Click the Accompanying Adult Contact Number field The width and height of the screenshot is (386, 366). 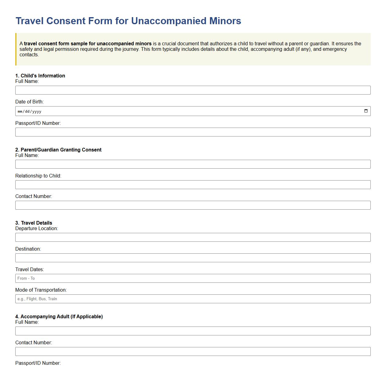pos(193,351)
